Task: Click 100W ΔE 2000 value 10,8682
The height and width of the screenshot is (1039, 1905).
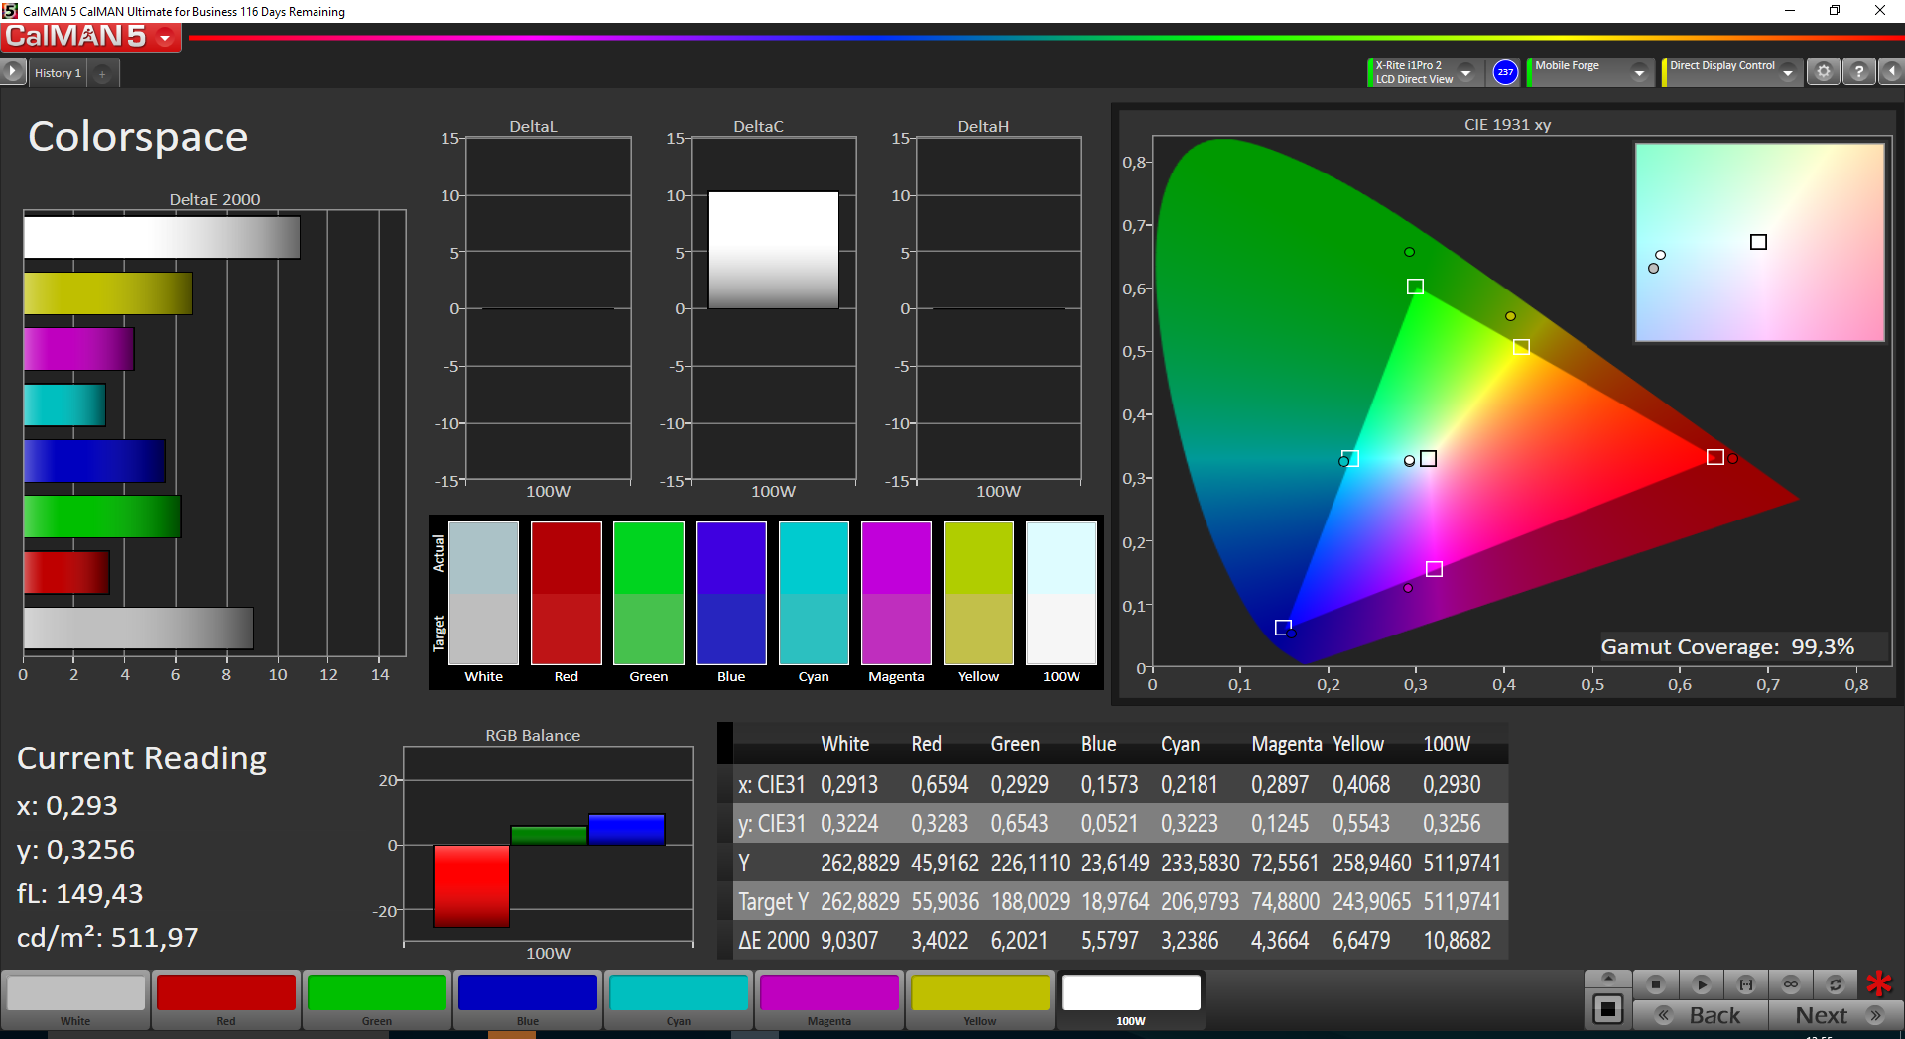Action: pyautogui.click(x=1458, y=941)
